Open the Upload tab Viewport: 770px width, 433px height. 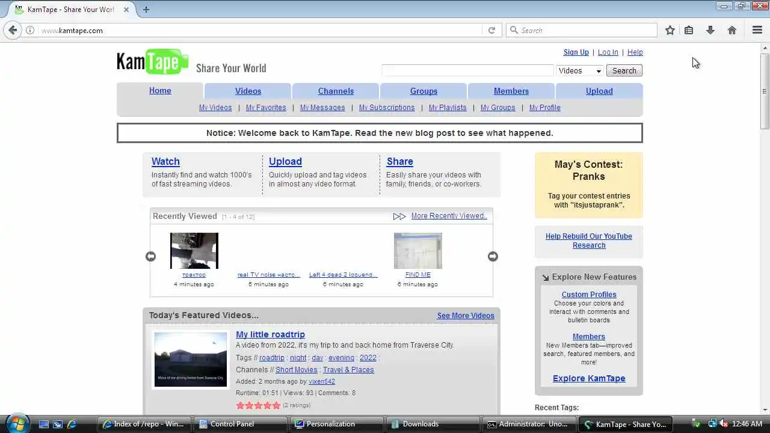599,91
